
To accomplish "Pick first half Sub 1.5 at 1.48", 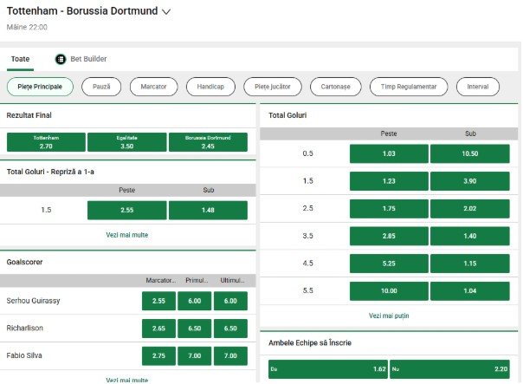I will [x=208, y=211].
